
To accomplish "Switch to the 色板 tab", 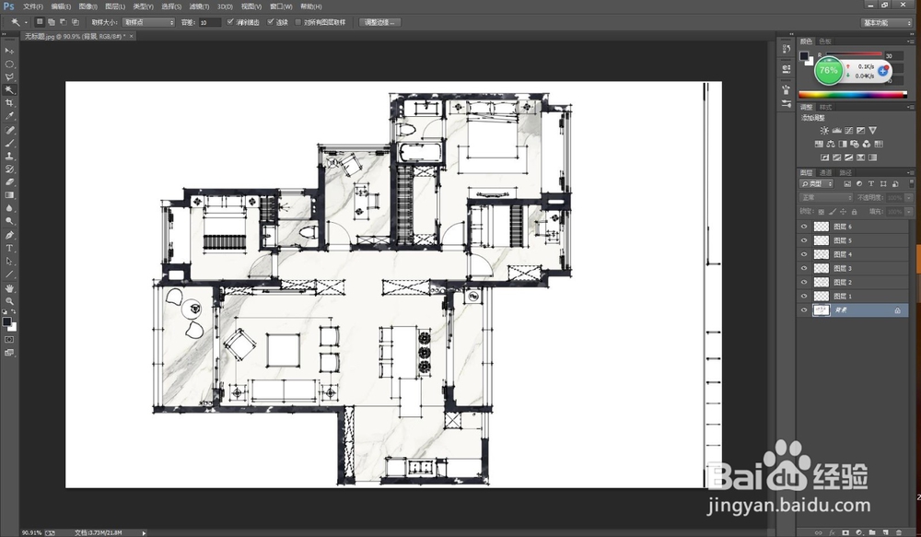I will pos(824,41).
